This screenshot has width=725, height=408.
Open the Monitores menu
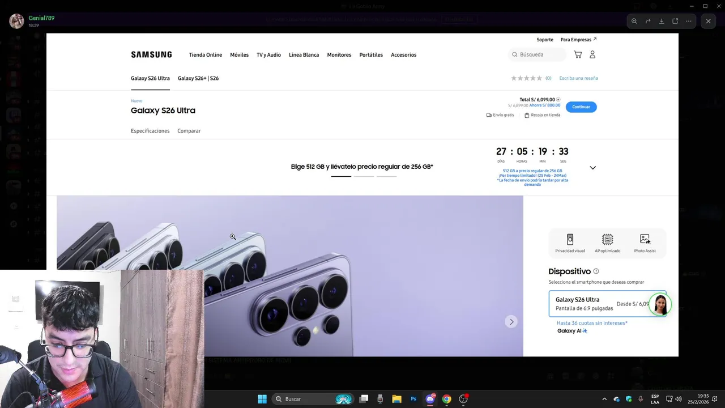(x=339, y=55)
